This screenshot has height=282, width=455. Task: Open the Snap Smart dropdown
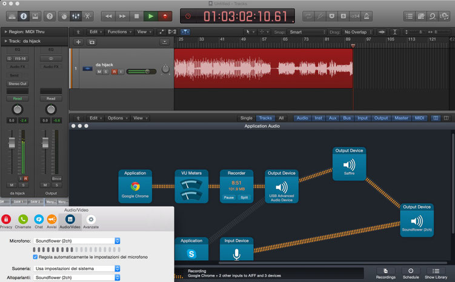pos(308,32)
